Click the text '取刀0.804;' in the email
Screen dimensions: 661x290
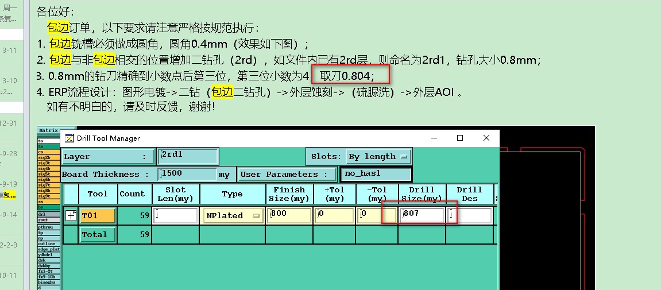[347, 76]
